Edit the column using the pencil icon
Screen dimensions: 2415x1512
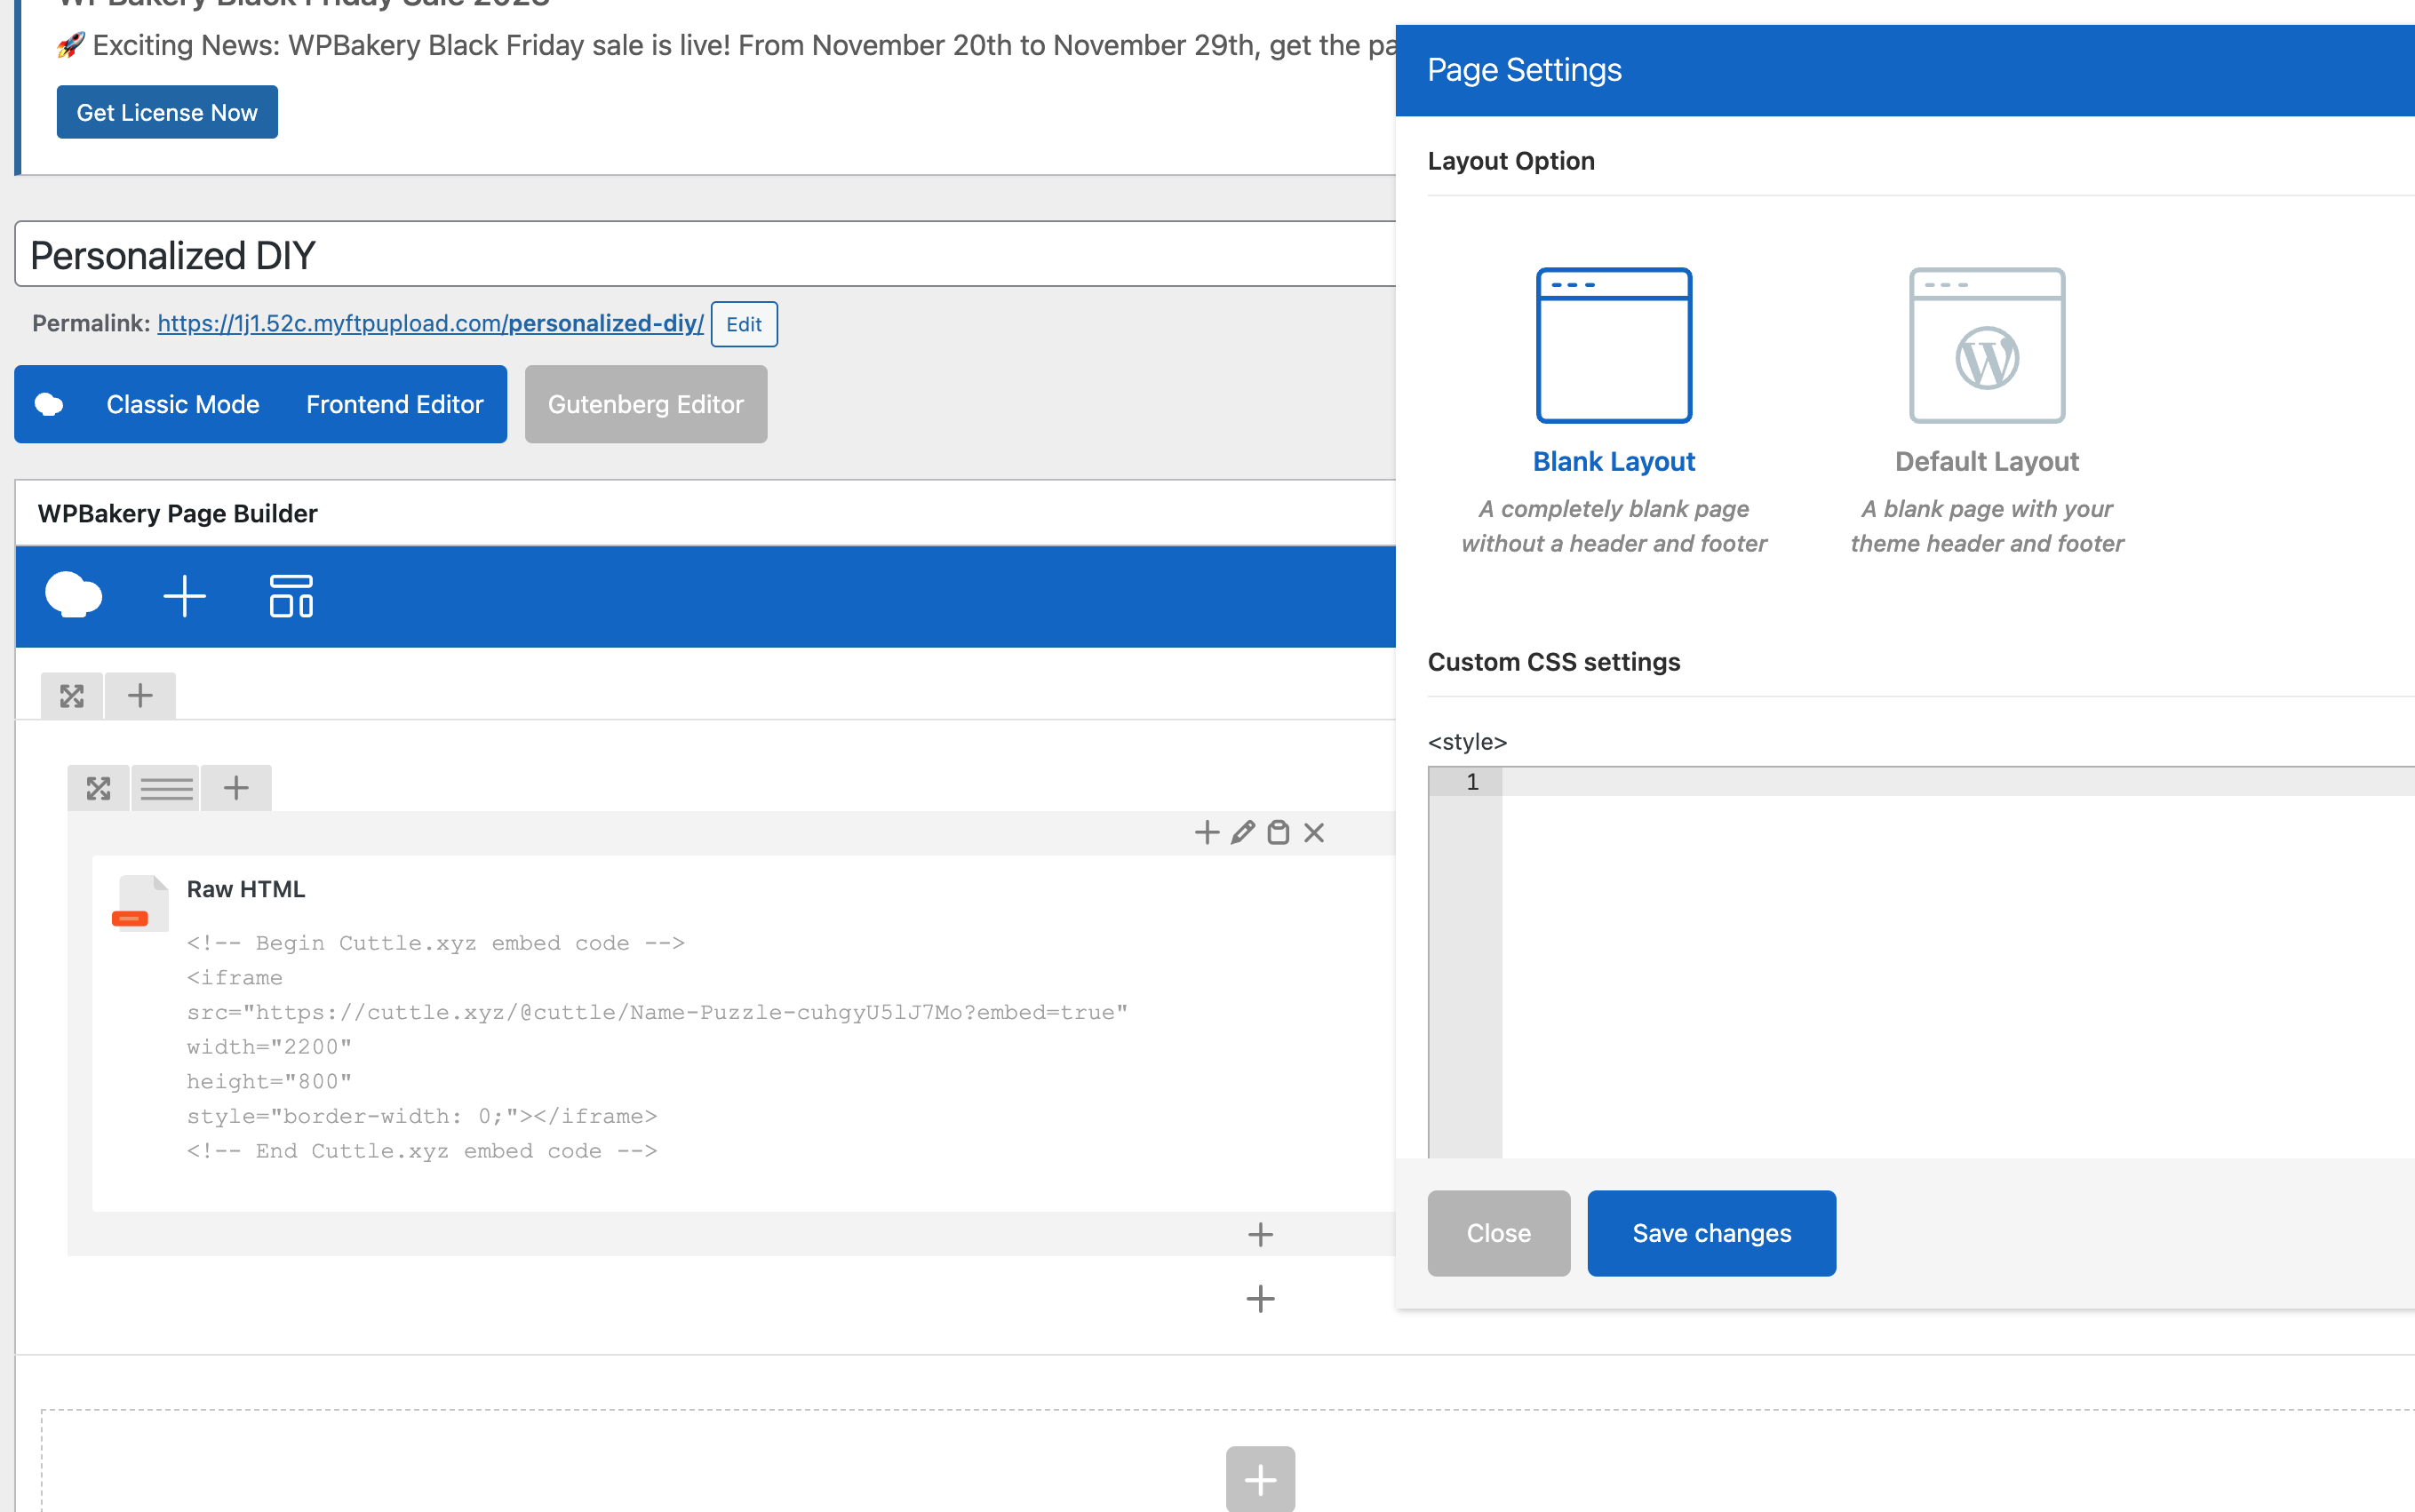pyautogui.click(x=1242, y=832)
